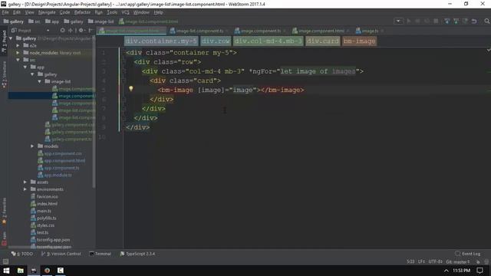The image size is (491, 276).
Task: Click div.card breadcrumb
Action: click(x=322, y=41)
